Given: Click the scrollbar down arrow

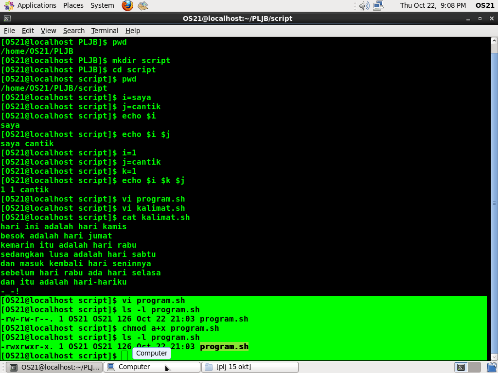Looking at the screenshot, I should pyautogui.click(x=494, y=357).
